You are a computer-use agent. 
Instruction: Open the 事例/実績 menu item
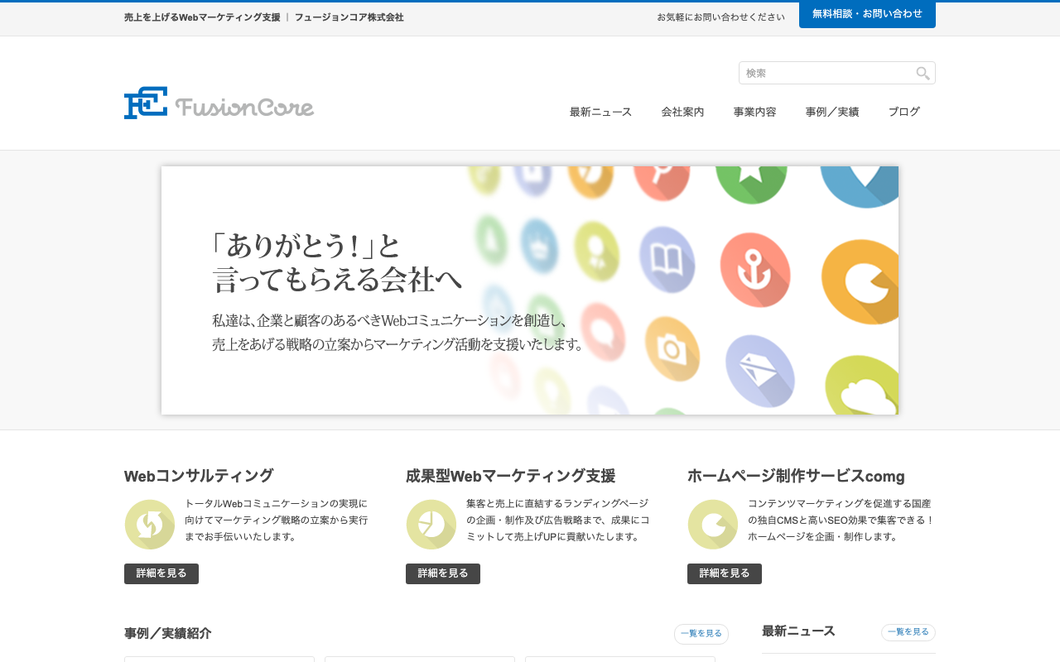831,112
